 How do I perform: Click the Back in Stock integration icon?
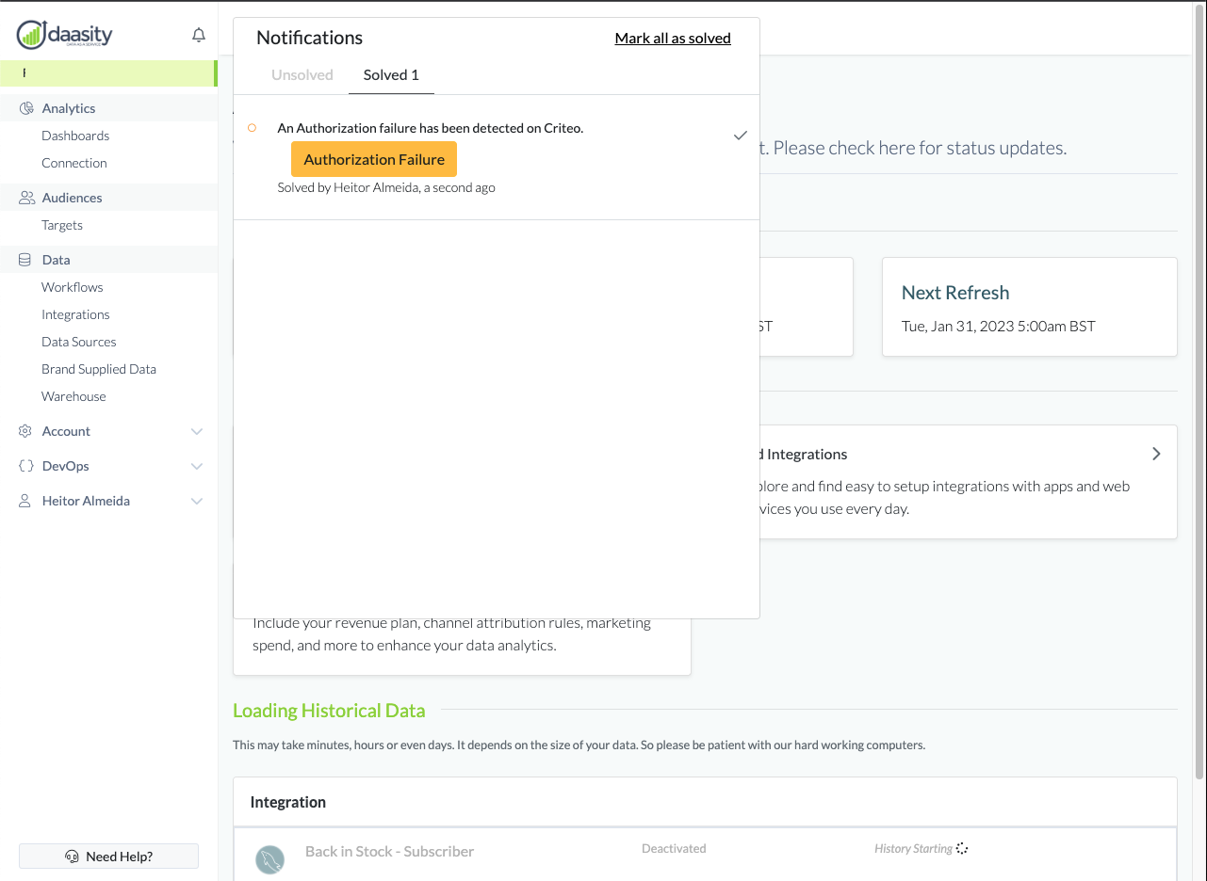tap(270, 858)
